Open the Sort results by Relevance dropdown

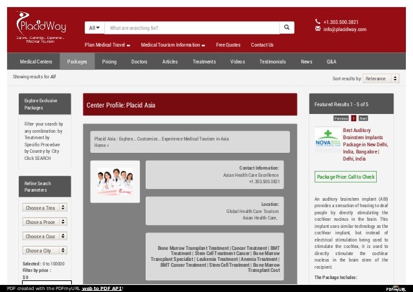(x=381, y=78)
